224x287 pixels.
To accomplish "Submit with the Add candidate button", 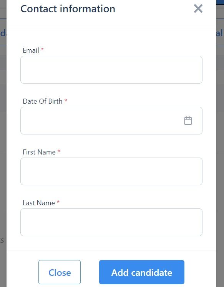I will click(142, 272).
